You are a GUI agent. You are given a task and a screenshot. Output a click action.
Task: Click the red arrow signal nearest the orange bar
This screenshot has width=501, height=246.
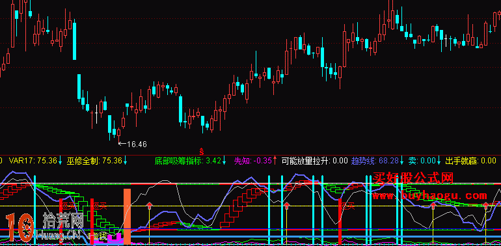[x=149, y=206]
